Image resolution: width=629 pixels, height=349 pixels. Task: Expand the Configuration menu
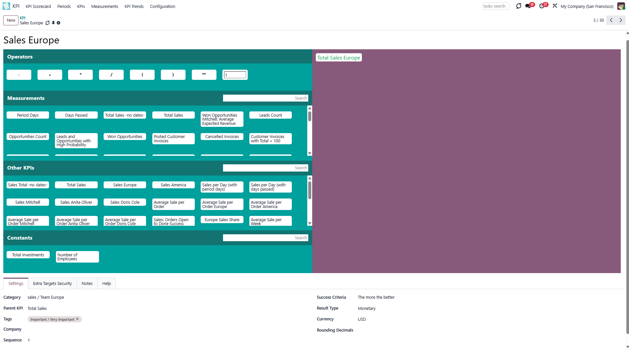coord(163,6)
